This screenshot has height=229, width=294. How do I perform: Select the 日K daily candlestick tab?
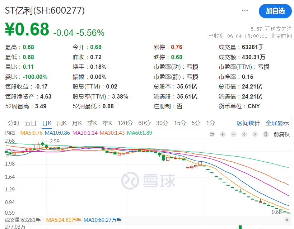click(47, 123)
